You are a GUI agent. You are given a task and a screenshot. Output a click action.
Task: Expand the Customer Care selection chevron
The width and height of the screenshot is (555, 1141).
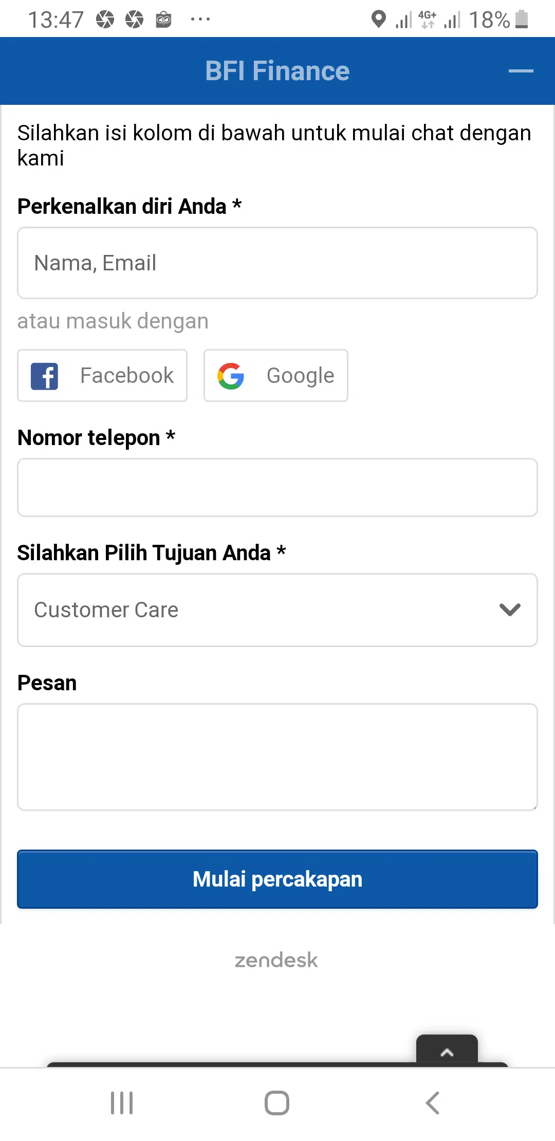510,610
